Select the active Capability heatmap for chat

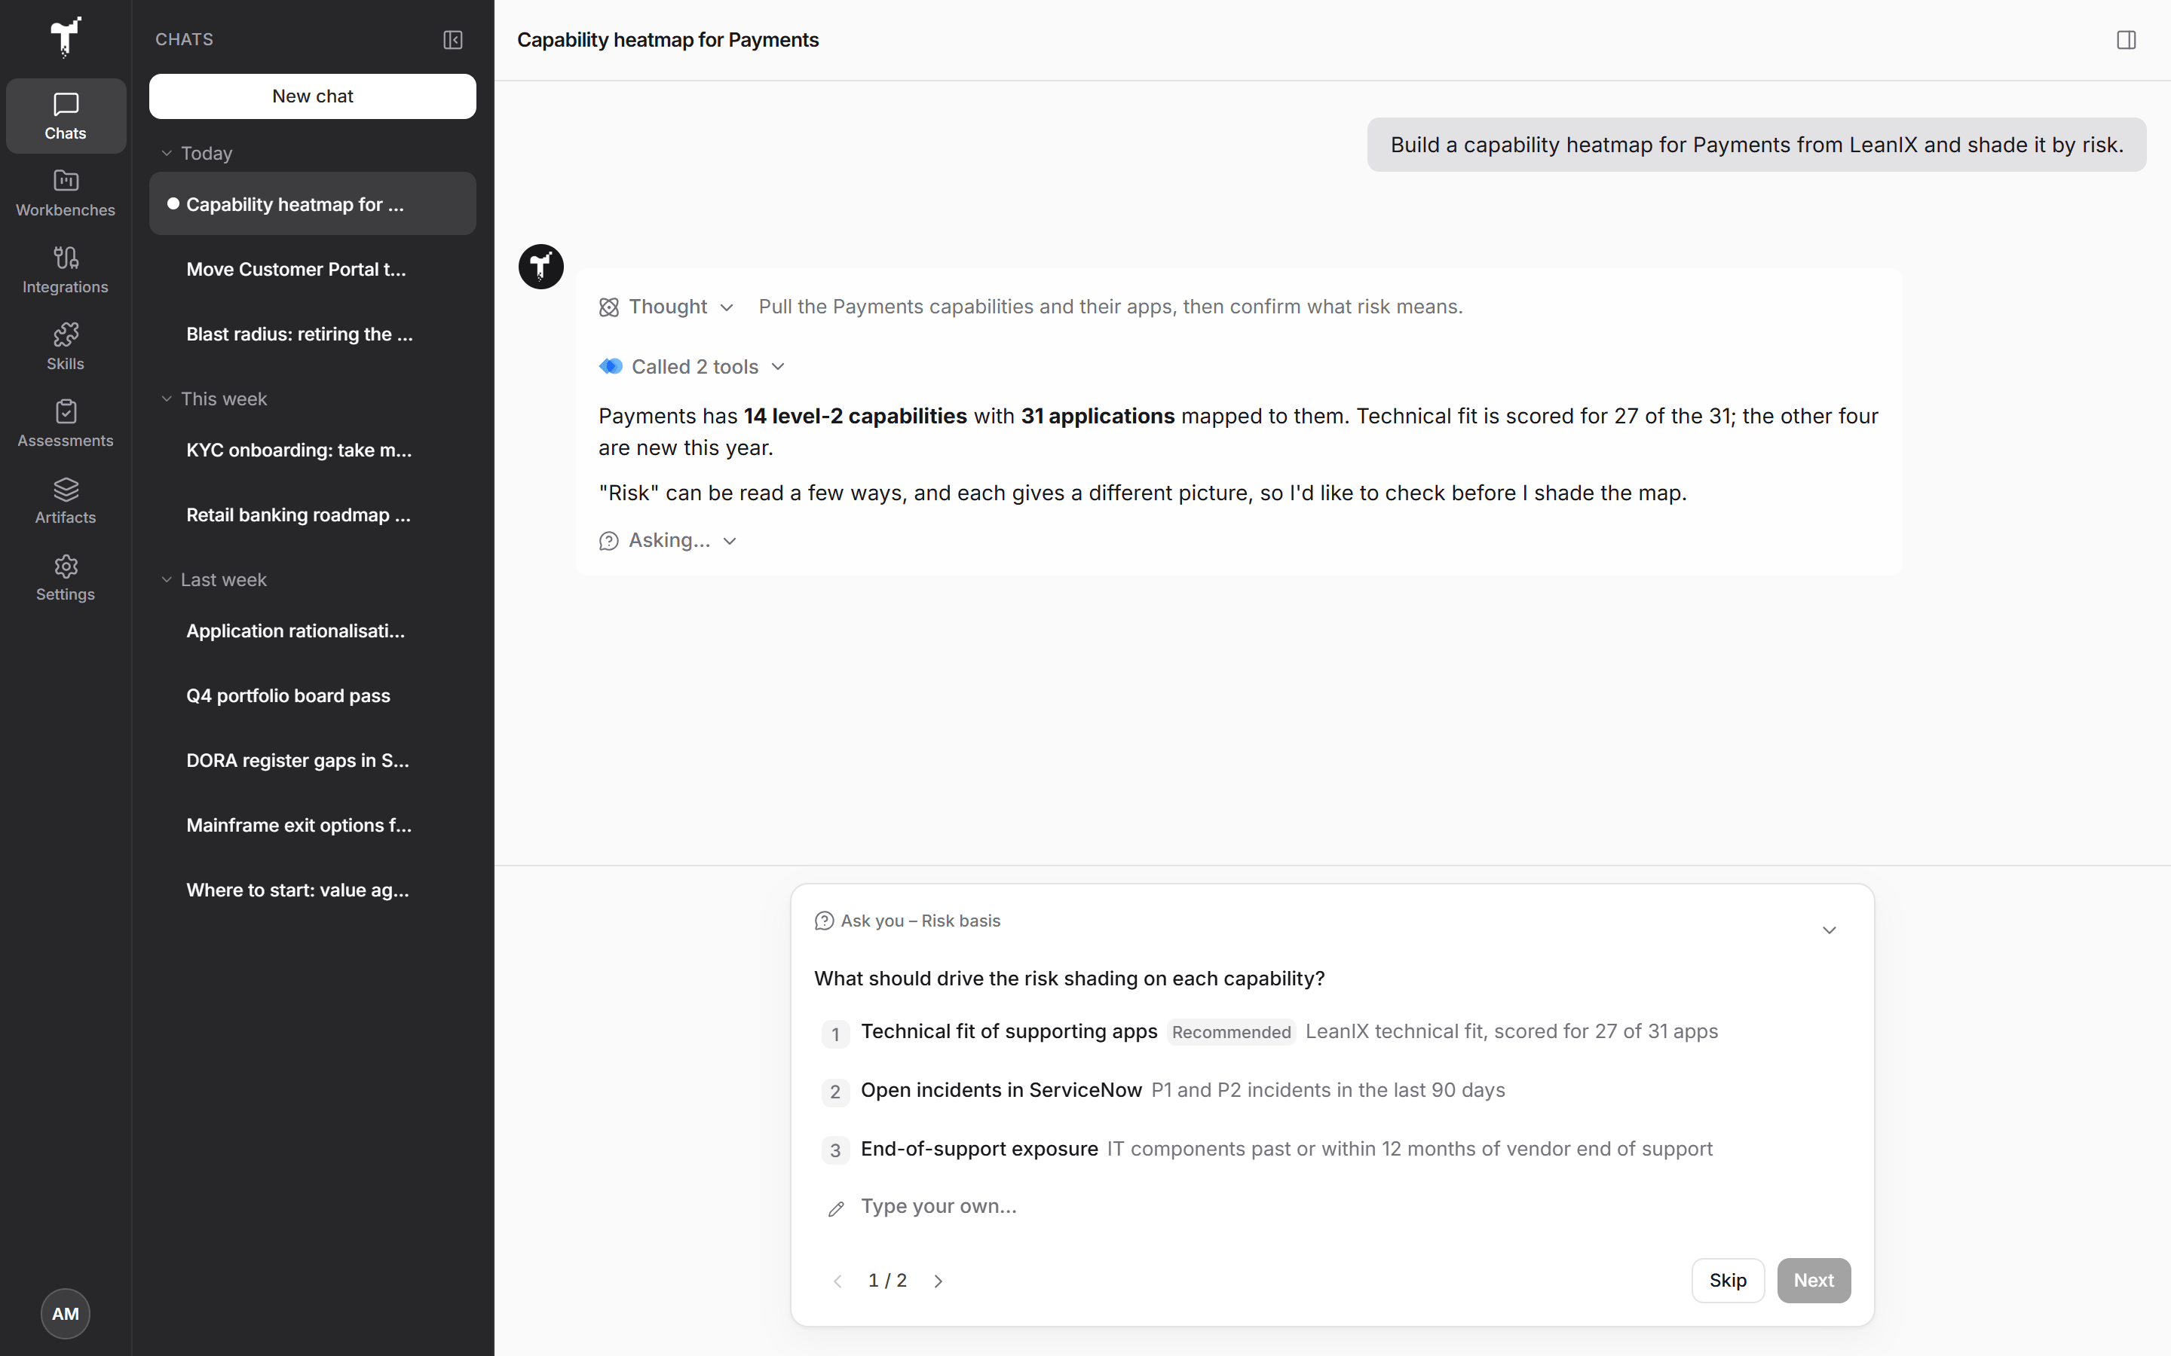312,203
